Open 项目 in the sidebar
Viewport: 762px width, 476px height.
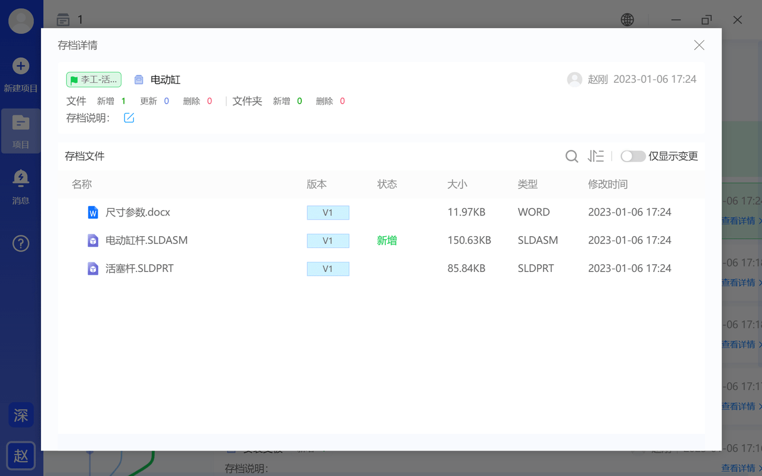tap(21, 131)
